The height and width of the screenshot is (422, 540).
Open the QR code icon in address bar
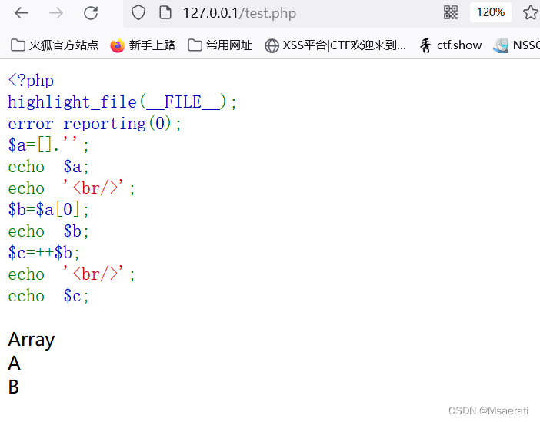point(451,13)
